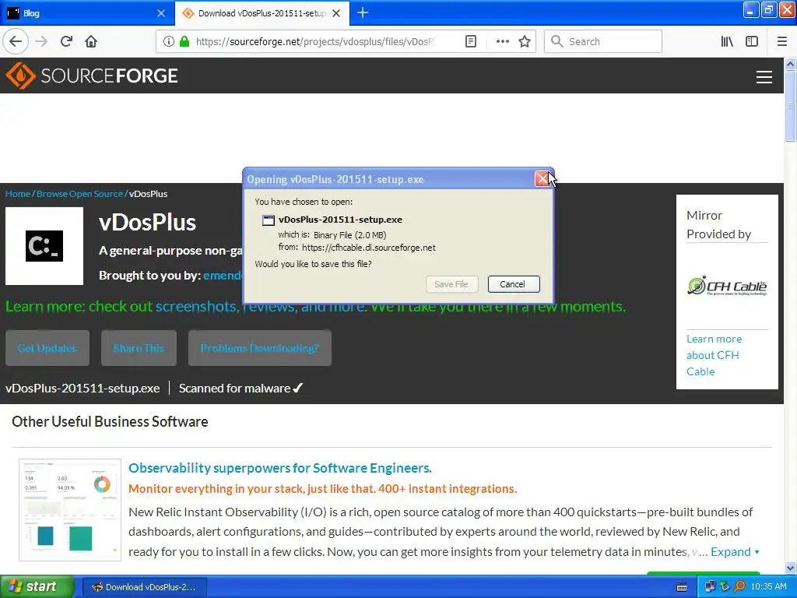Click the forward navigation arrow
Image resolution: width=797 pixels, height=598 pixels.
(42, 41)
